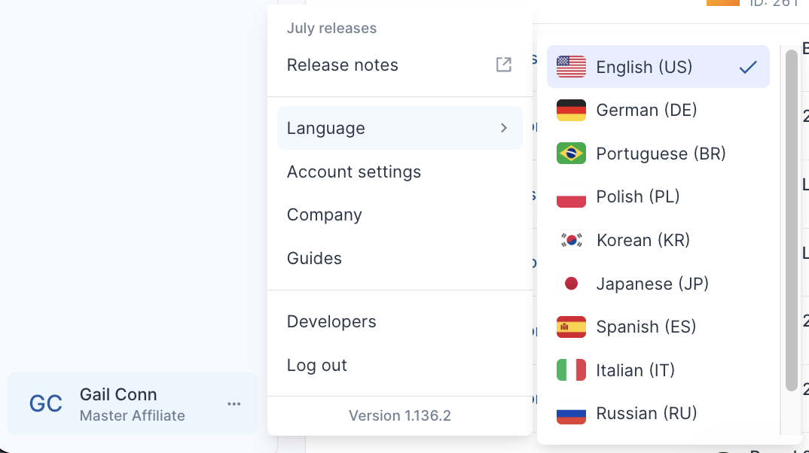The image size is (809, 453).
Task: Click the Version 1.136.2 text
Action: tap(400, 415)
